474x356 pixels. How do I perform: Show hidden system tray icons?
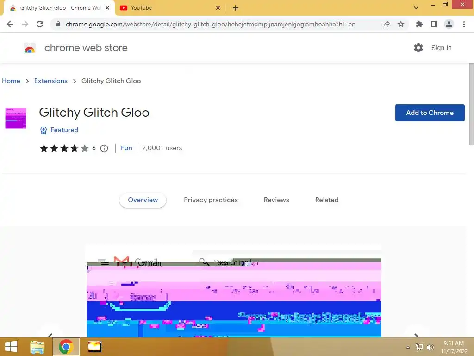(408, 347)
